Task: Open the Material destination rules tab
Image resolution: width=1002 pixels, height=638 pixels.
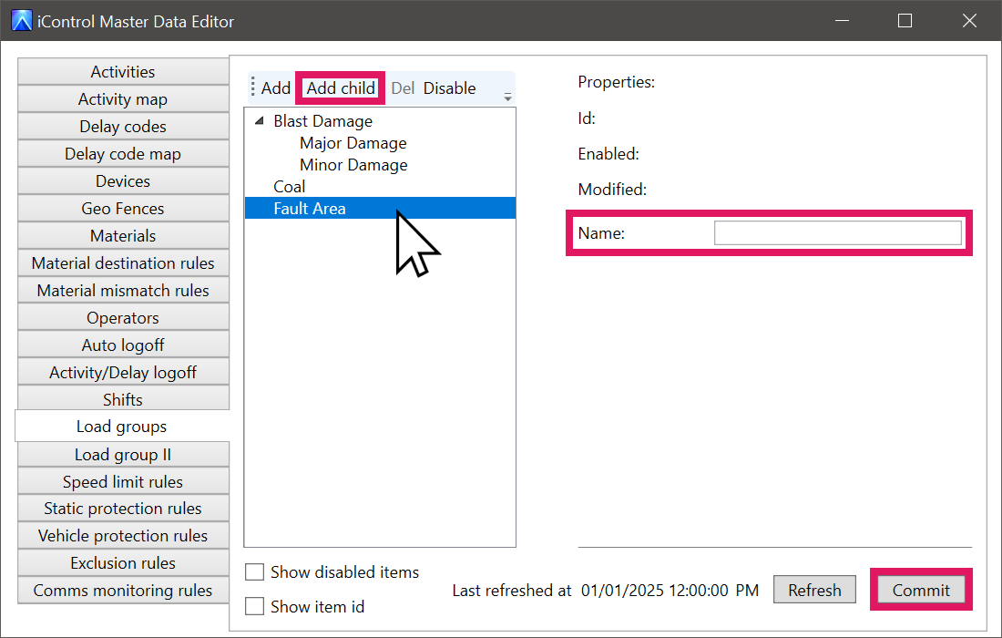Action: click(123, 263)
